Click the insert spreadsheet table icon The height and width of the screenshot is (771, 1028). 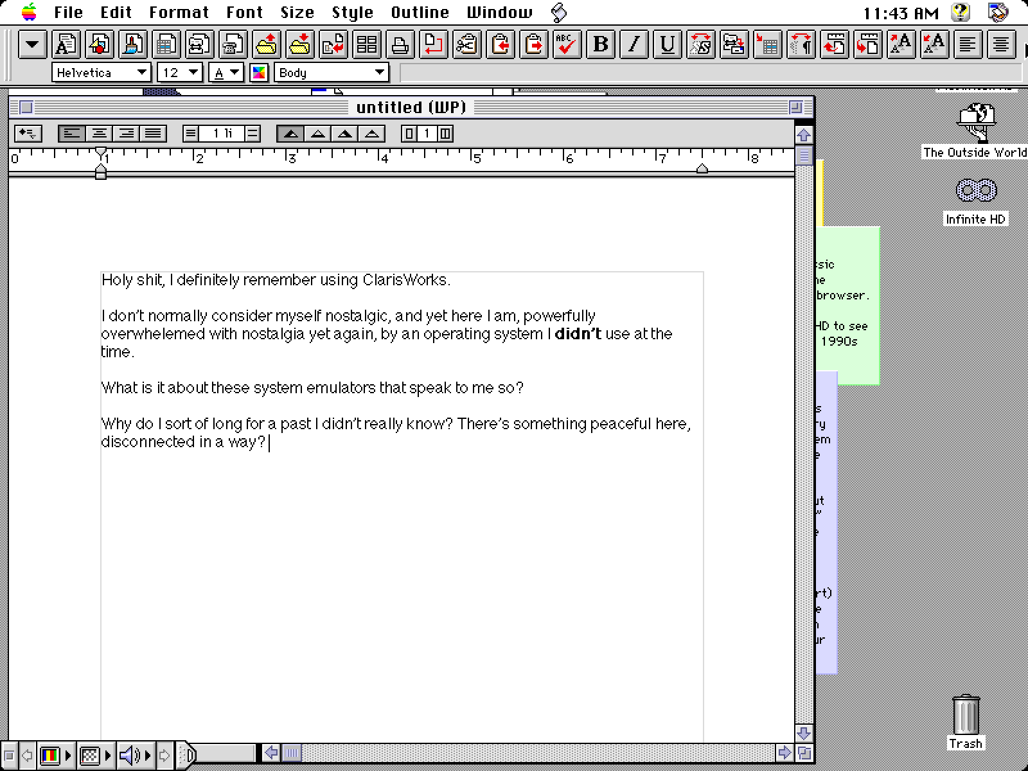click(767, 44)
